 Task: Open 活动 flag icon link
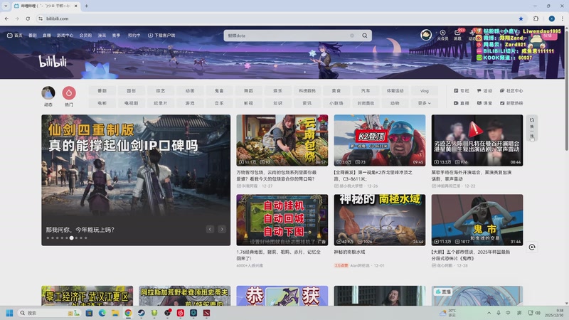[x=484, y=91]
